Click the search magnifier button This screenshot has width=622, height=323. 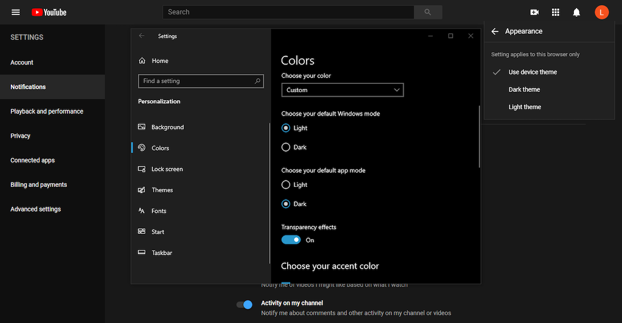click(428, 12)
